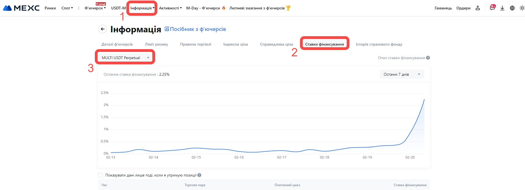Go to Гаманець in the header
525x190 pixels.
[x=443, y=8]
